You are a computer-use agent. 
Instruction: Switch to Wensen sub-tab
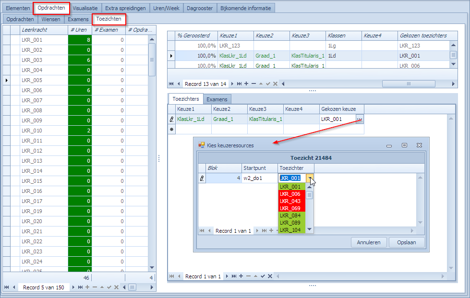click(51, 19)
